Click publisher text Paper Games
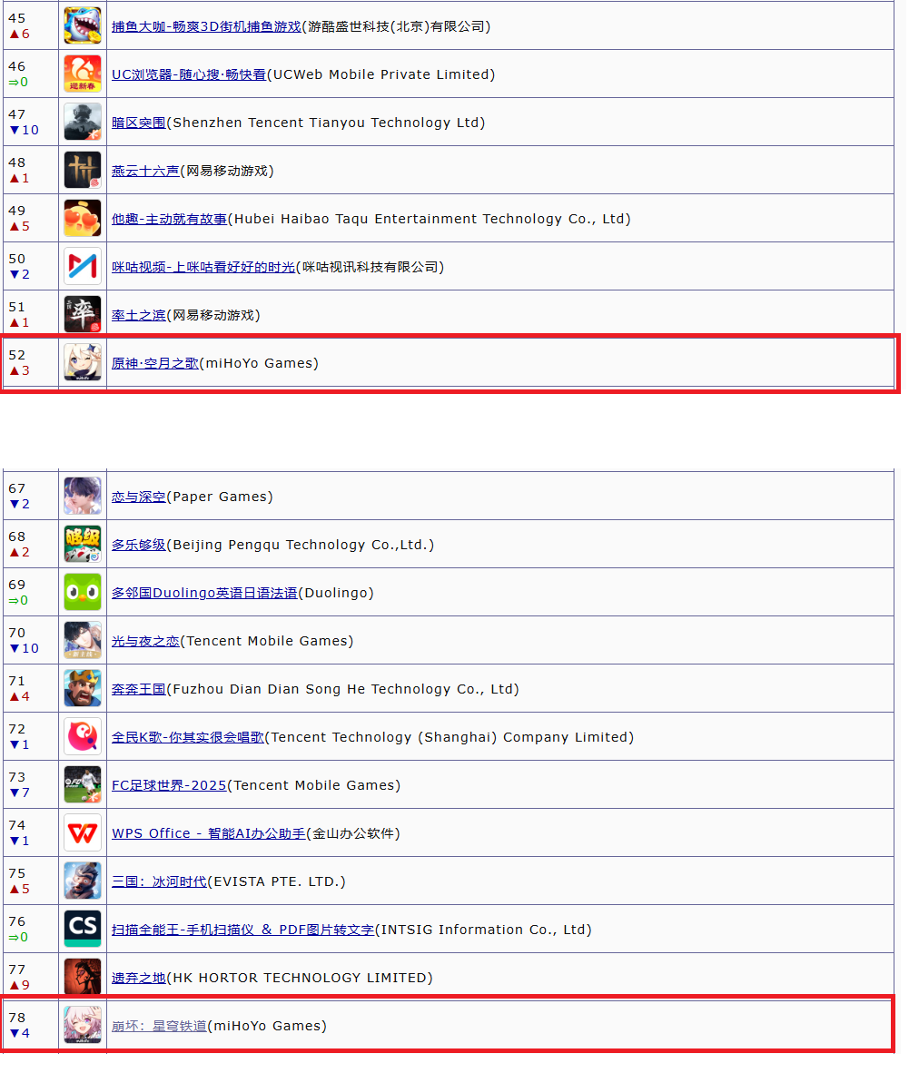 point(220,497)
